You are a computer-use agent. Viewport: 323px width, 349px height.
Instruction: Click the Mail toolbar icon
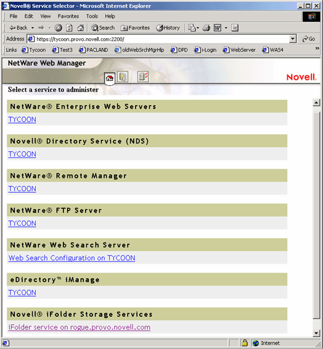pyautogui.click(x=192, y=28)
